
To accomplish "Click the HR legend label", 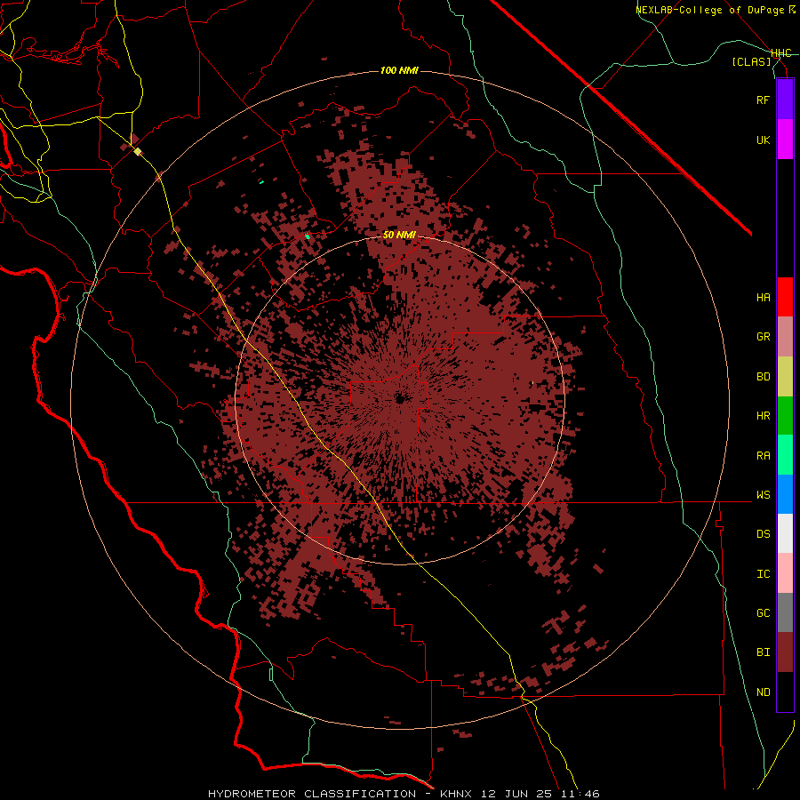I will click(x=764, y=416).
